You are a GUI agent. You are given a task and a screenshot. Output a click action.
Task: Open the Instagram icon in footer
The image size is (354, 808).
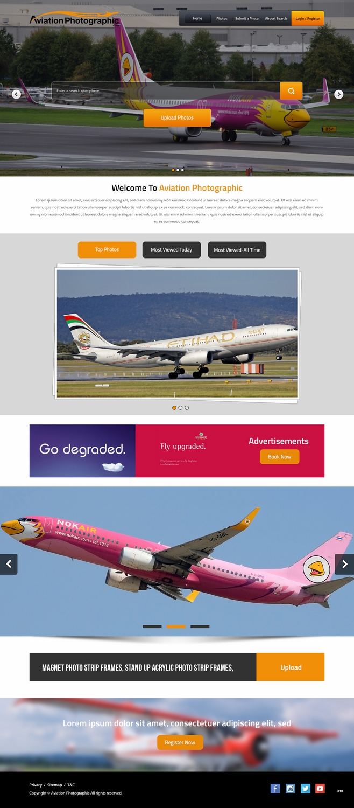pyautogui.click(x=291, y=789)
